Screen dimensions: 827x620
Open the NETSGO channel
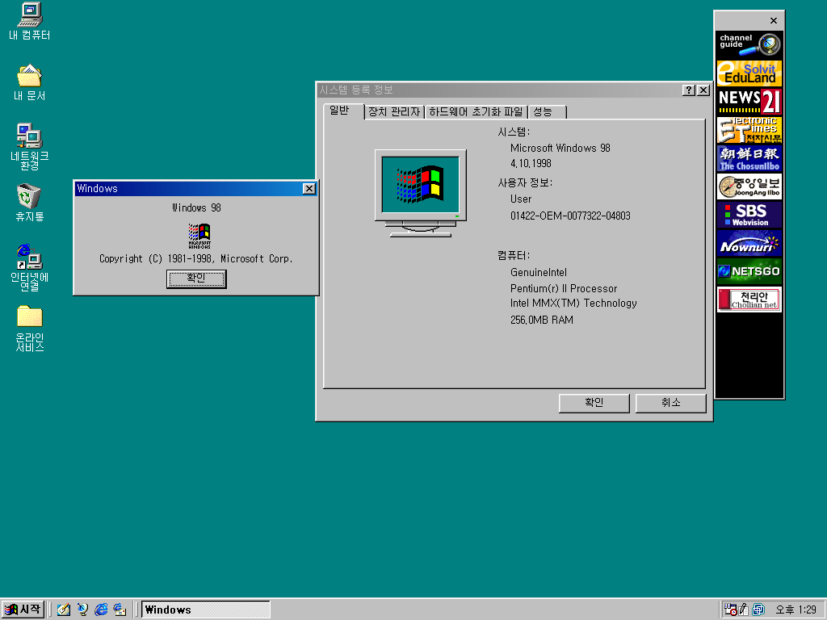click(749, 271)
